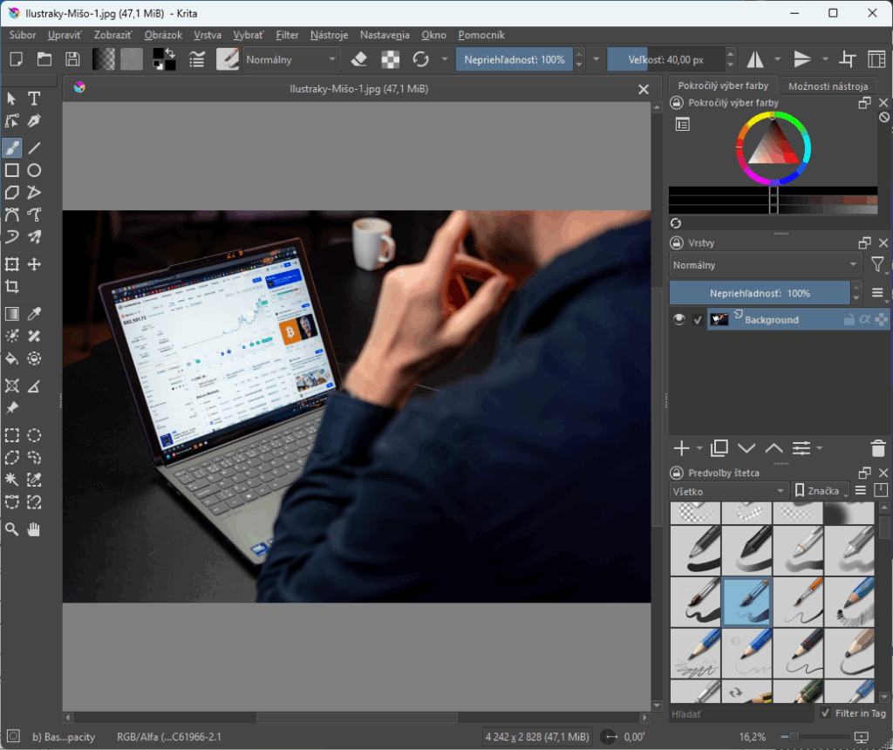Choose the Rectangular Selection tool
893x750 pixels.
tap(12, 435)
